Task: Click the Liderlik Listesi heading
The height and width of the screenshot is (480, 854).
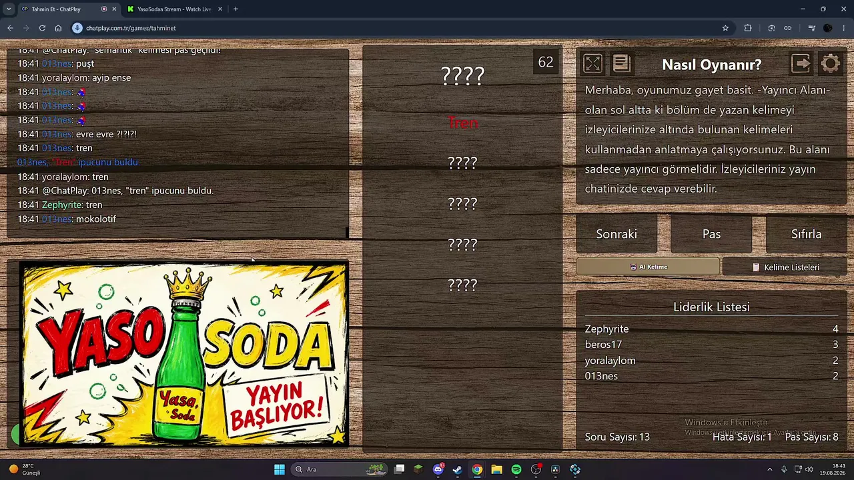Action: (x=711, y=307)
